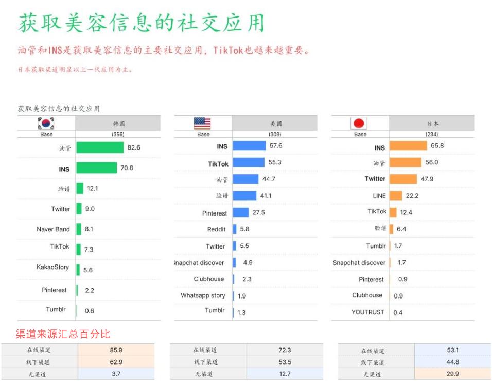492x381 pixels.
Task: Select the YOUTRUST label in Japan chart
Action: click(367, 311)
